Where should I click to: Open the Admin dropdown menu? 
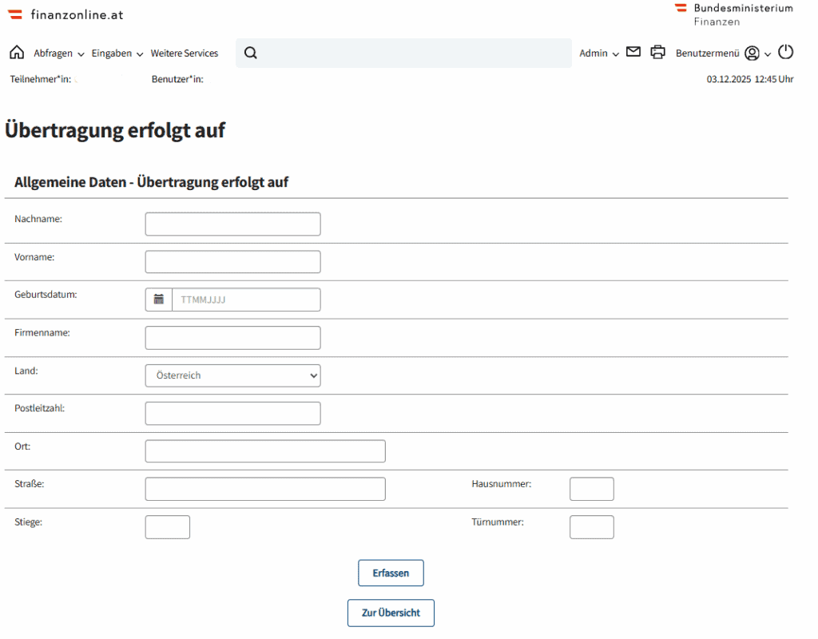point(599,54)
